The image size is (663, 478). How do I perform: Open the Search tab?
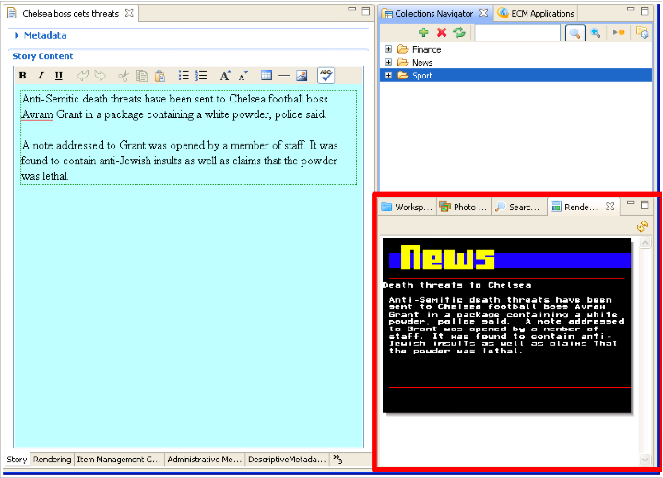pos(520,208)
